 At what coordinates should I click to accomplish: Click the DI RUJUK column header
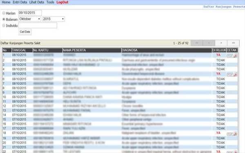pos(219,50)
